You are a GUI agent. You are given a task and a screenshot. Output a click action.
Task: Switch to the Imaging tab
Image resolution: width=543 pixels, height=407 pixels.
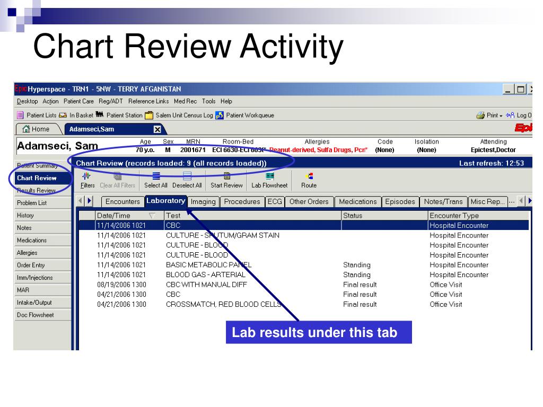click(203, 202)
